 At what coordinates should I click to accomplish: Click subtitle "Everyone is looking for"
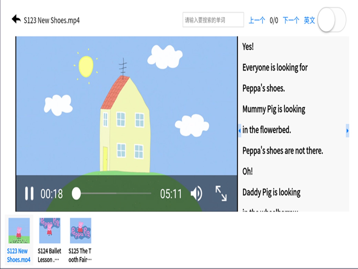point(275,67)
